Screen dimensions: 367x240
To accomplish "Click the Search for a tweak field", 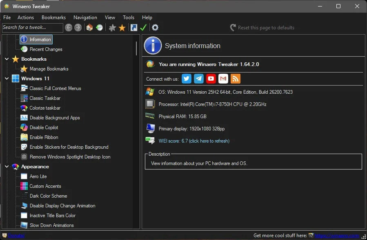I will pos(32,28).
